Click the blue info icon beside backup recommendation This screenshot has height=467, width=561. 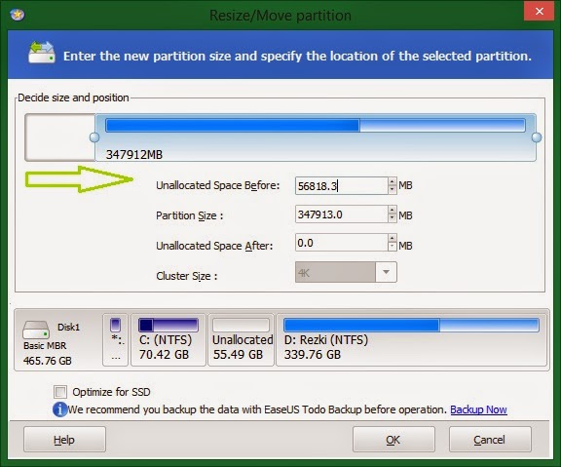pyautogui.click(x=59, y=409)
